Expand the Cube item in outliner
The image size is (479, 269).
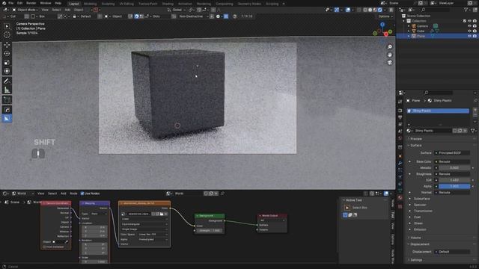tap(409, 31)
